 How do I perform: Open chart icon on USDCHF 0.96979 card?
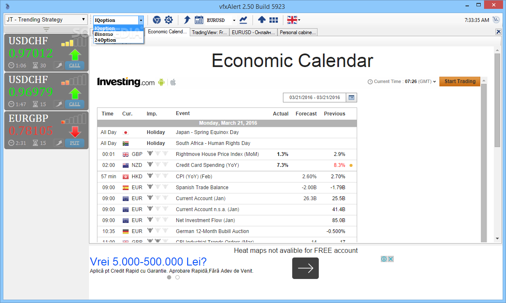point(58,104)
